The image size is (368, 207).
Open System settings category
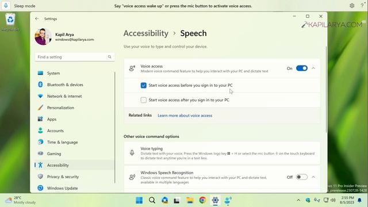pos(75,73)
